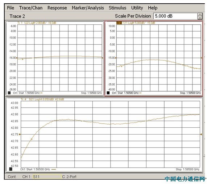Open the Marker/Analysis menu
This screenshot has height=184, width=207.
click(88, 8)
